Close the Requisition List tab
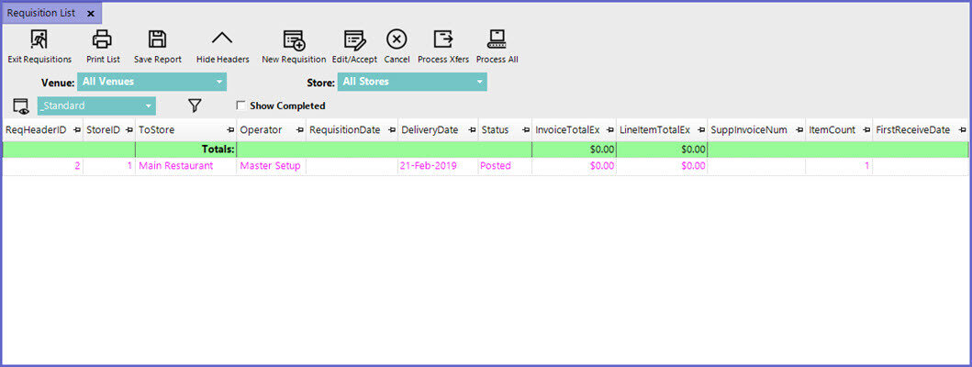 [x=90, y=14]
